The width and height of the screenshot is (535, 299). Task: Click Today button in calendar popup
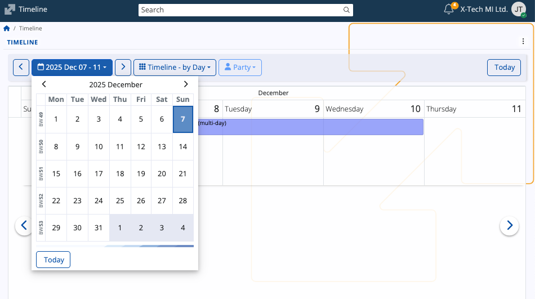click(53, 260)
